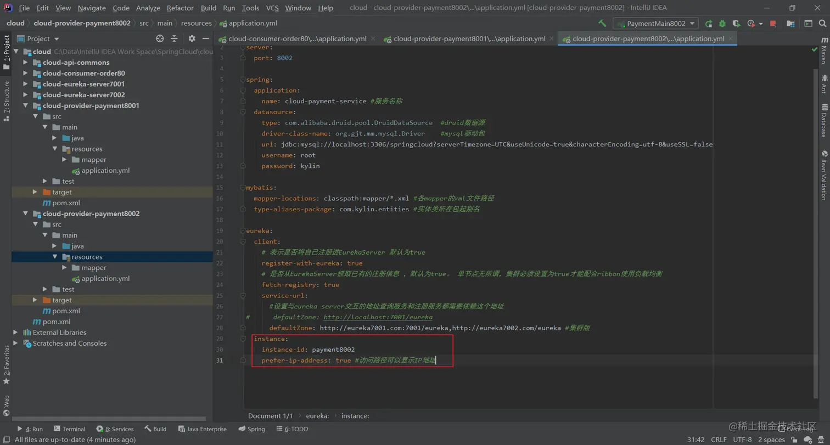830x445 pixels.
Task: Open the PaymentMain8002 run configuration dropdown
Action: (x=655, y=24)
